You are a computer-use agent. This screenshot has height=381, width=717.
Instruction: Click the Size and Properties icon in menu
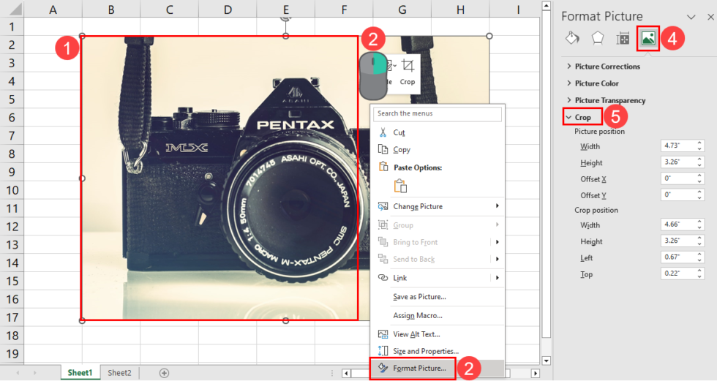click(383, 351)
